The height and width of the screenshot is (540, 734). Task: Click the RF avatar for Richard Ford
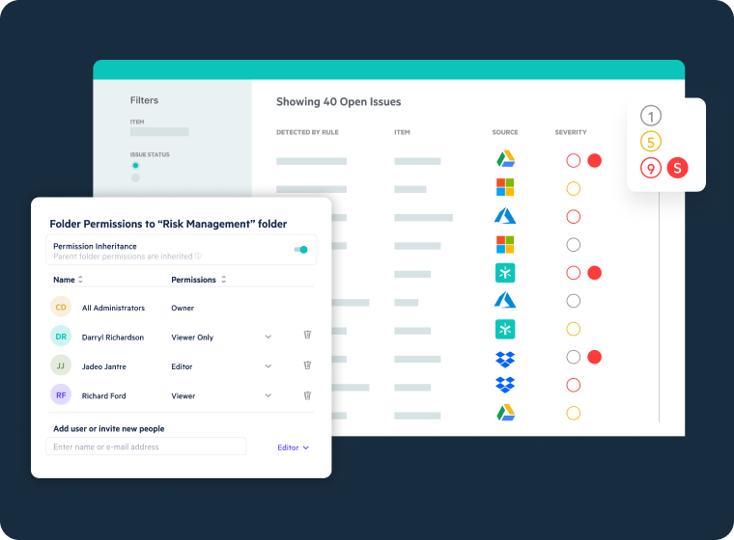point(61,395)
